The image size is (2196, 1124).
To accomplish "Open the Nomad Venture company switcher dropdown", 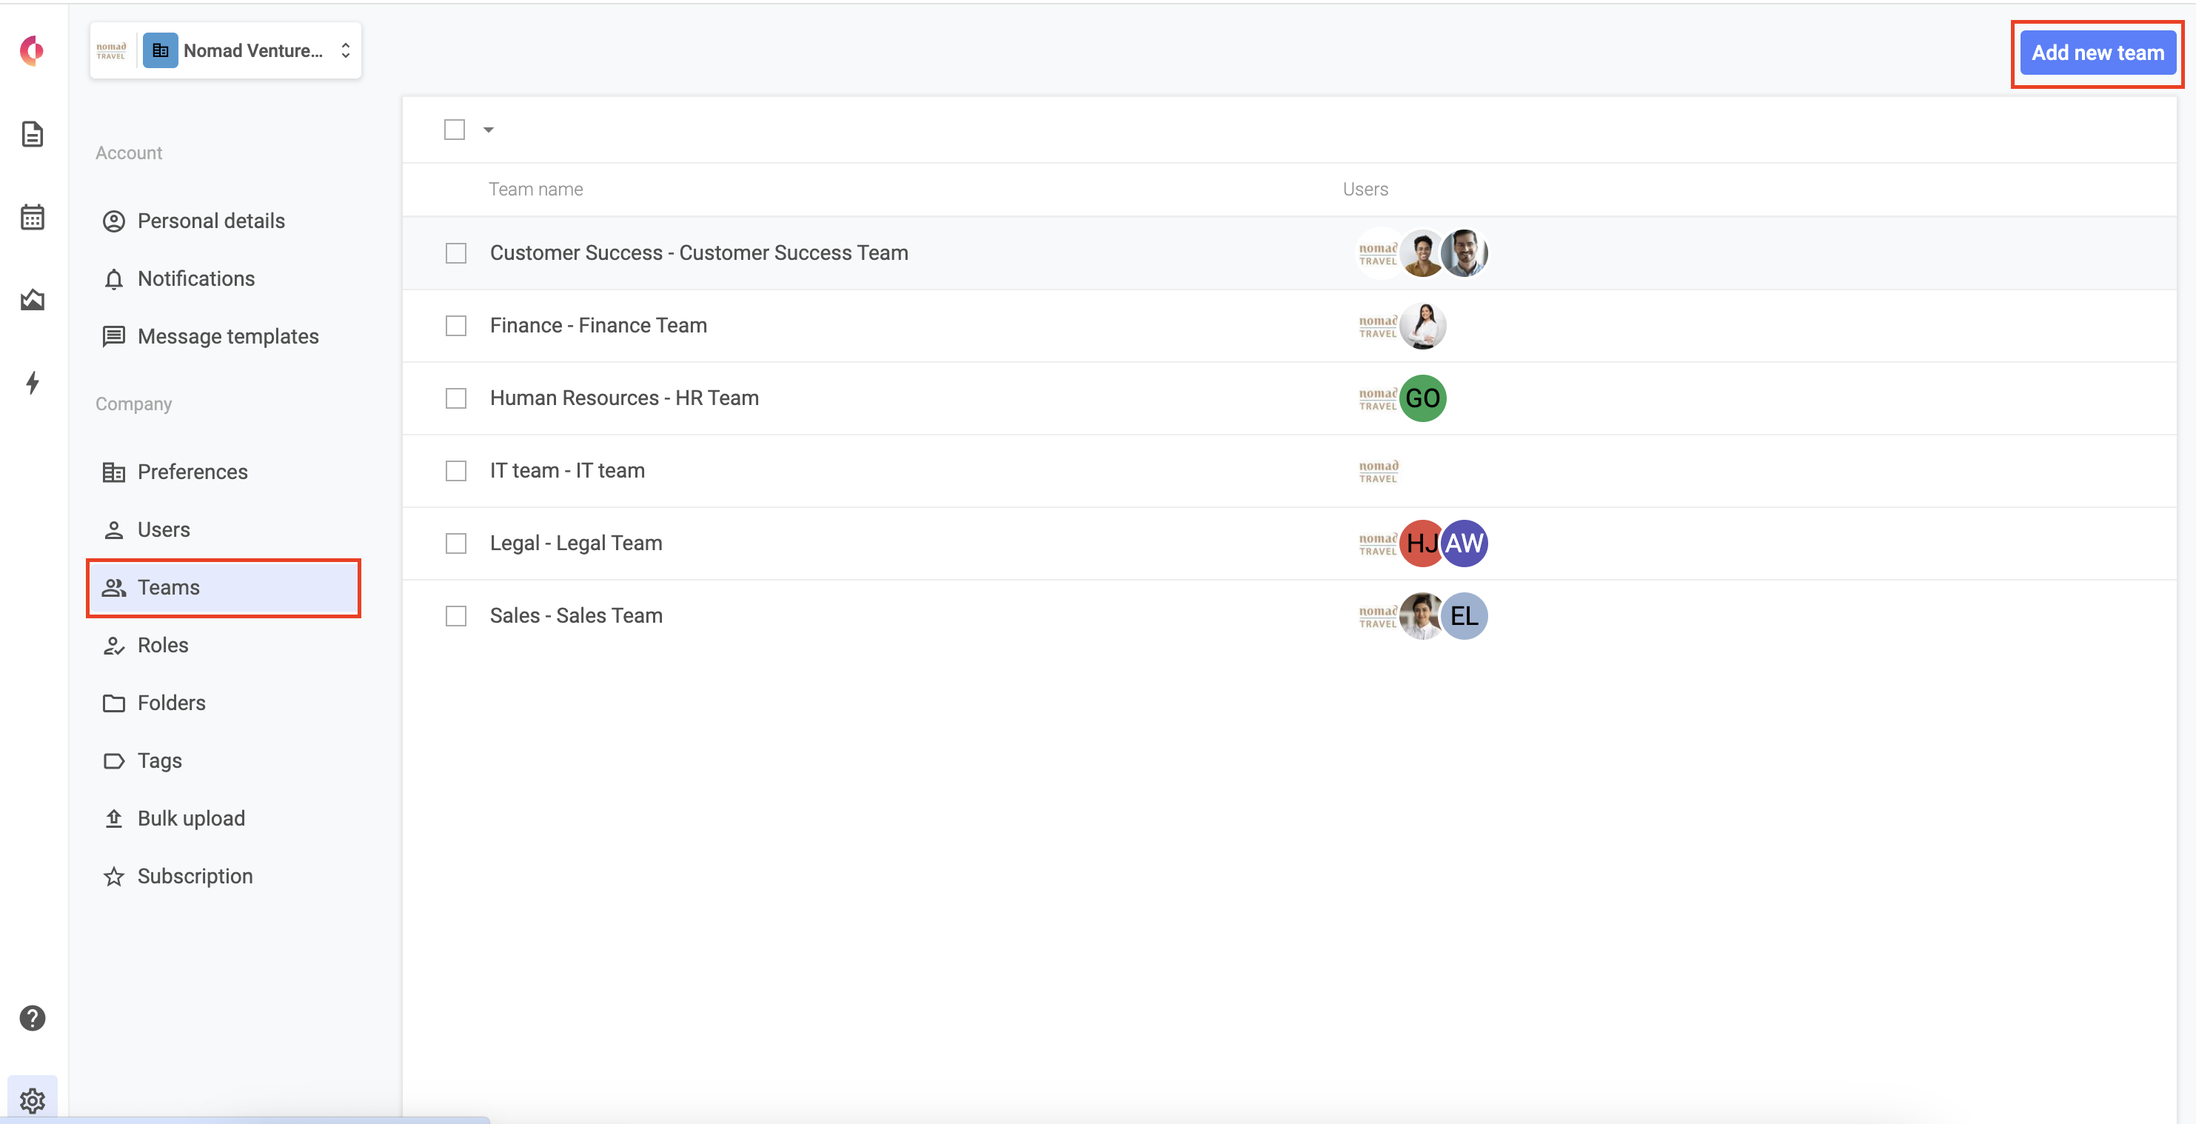I will click(225, 50).
